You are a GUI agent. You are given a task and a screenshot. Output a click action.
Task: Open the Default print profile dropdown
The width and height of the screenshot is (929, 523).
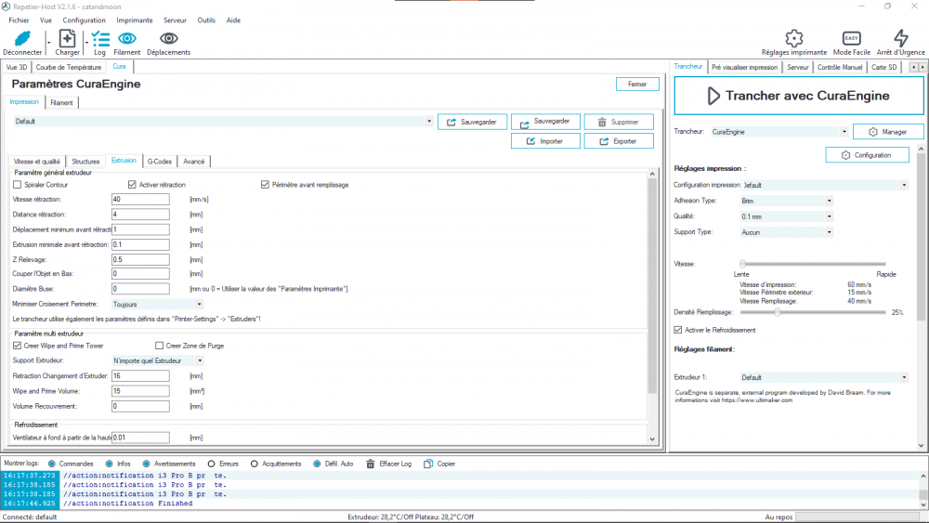point(223,122)
